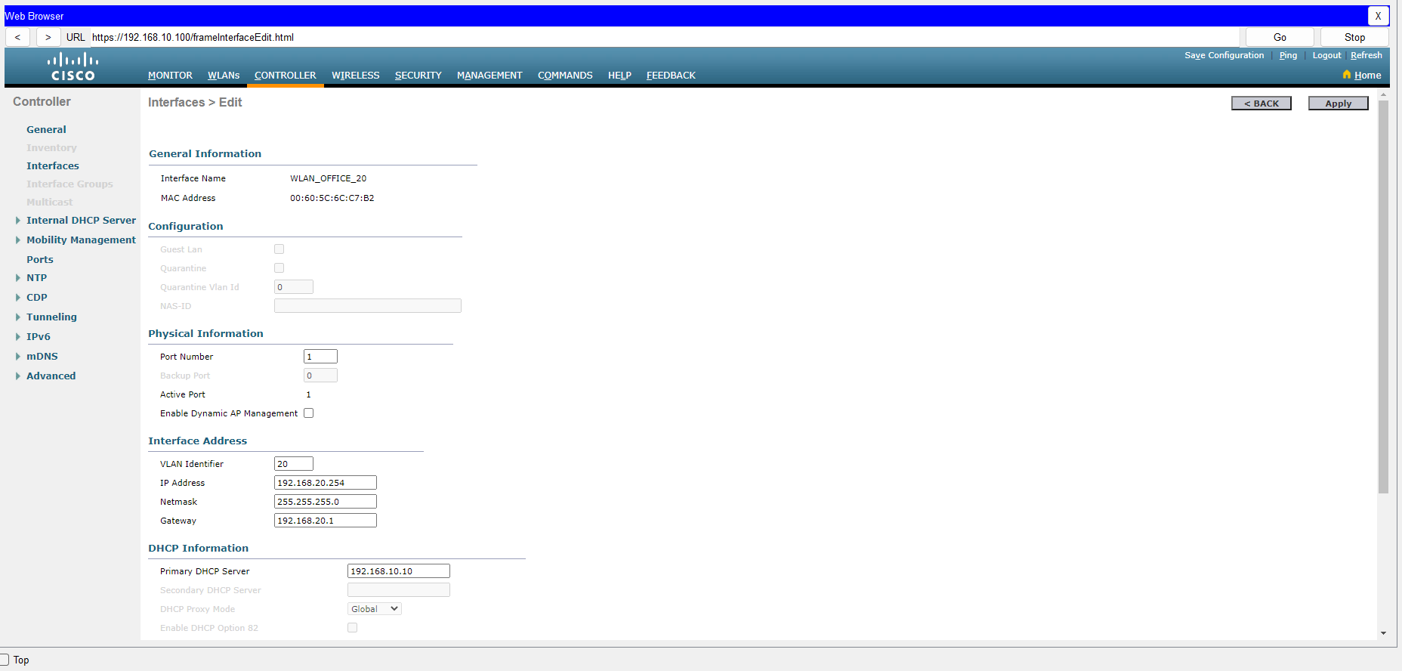Expand the Advanced sidebar section
Image resolution: width=1402 pixels, height=671 pixels.
(x=18, y=376)
